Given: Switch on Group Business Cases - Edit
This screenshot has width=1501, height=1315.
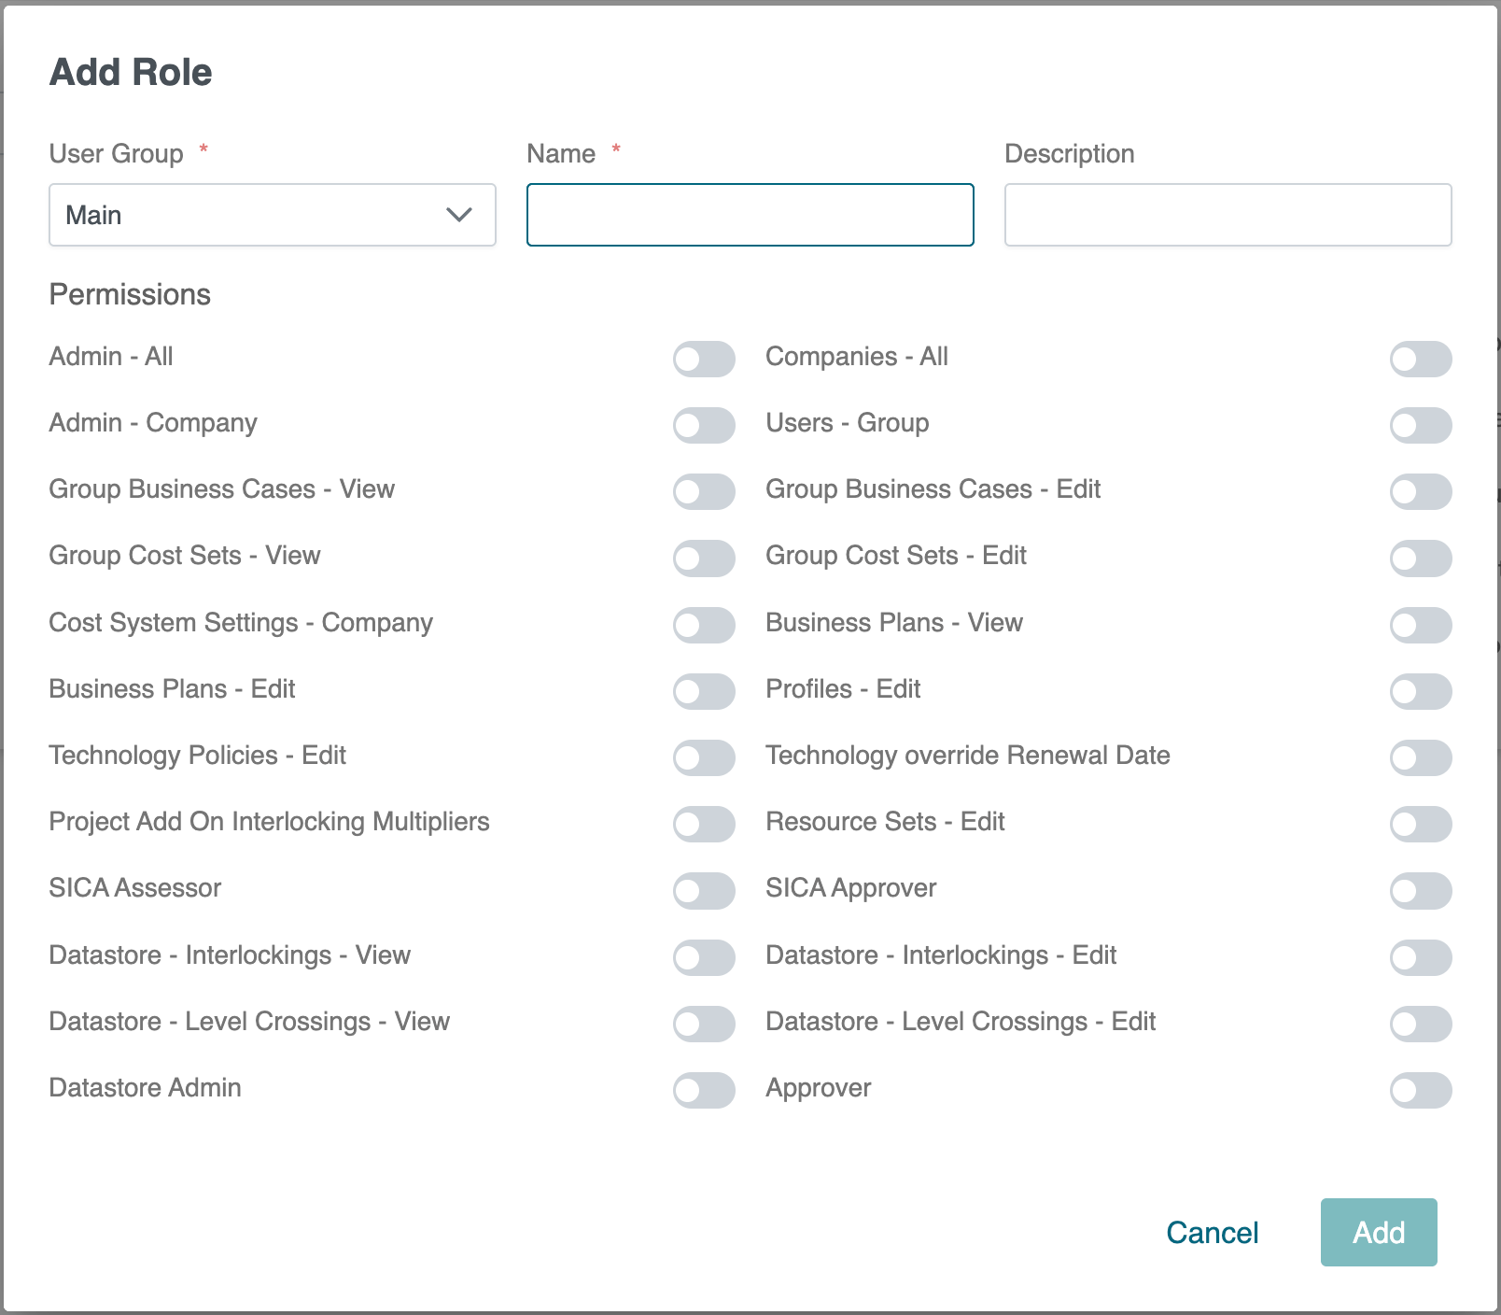Looking at the screenshot, I should click(1420, 491).
